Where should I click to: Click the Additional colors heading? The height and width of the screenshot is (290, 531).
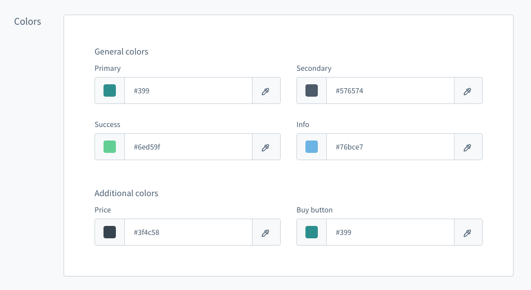point(126,193)
